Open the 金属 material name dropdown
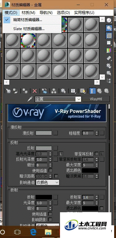The width and height of the screenshot is (116, 238). tap(79, 99)
